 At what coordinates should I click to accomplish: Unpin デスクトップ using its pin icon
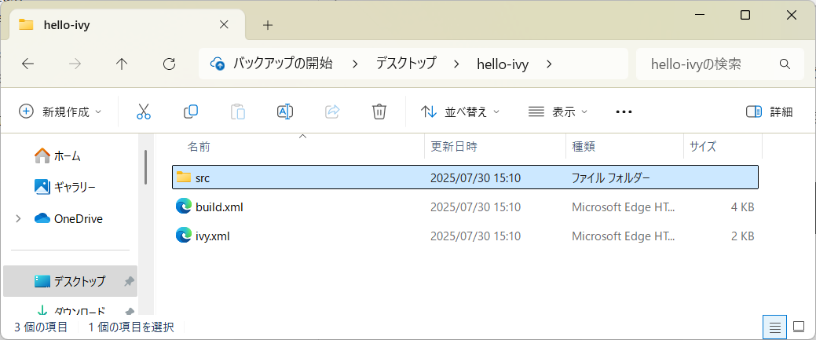point(129,281)
